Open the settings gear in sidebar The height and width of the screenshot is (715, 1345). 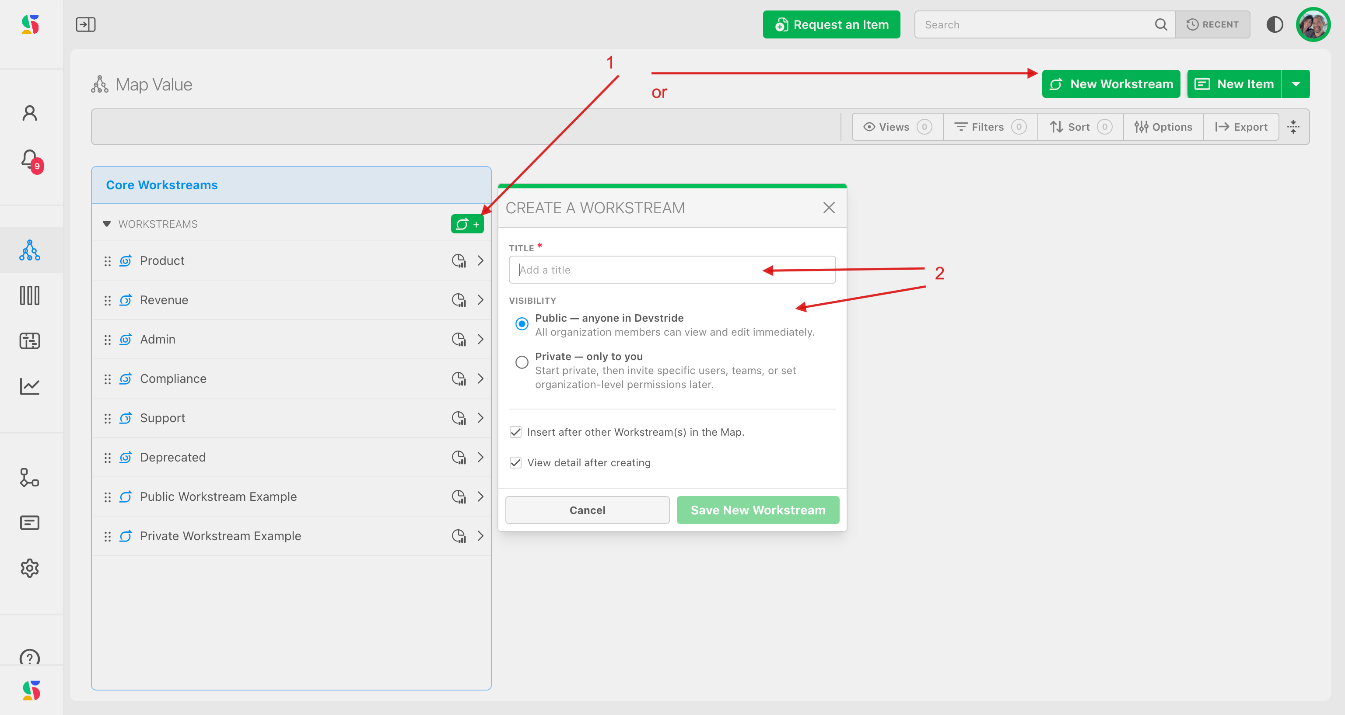[30, 568]
